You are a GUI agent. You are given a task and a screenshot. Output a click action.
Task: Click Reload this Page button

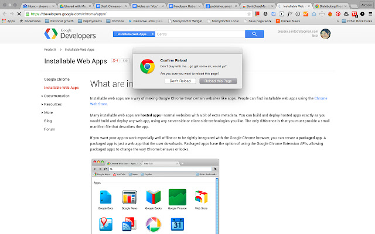pyautogui.click(x=218, y=81)
